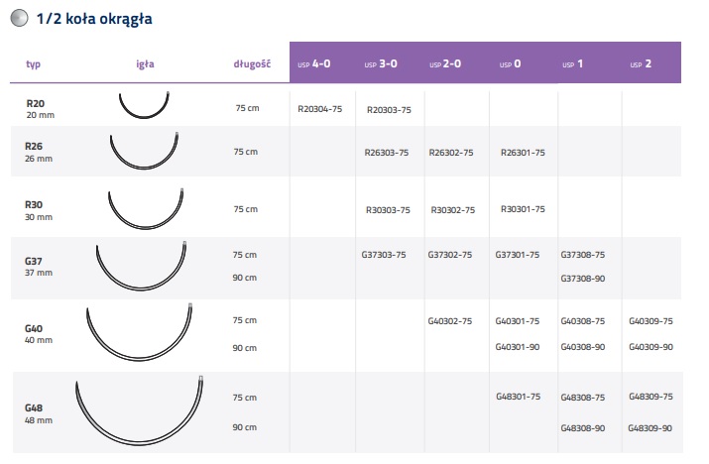Select the G40 40 mm needle image
Viewport: 709px width, 464px height.
(142, 332)
